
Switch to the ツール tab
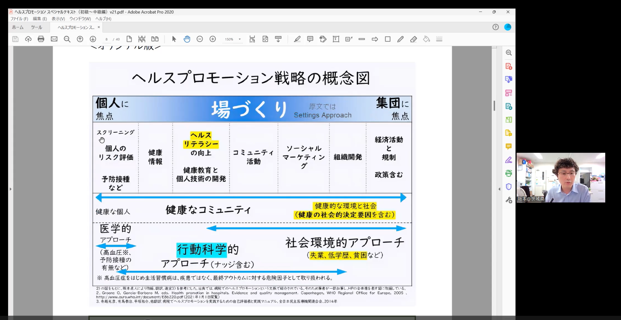[36, 27]
